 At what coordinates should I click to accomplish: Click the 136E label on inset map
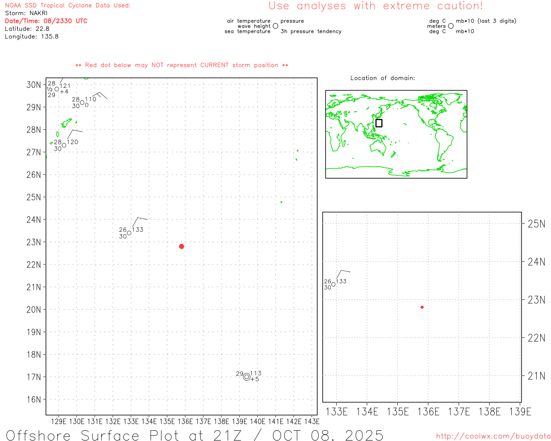(428, 412)
